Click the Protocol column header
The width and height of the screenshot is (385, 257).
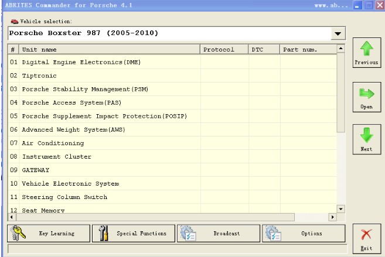[x=224, y=50]
